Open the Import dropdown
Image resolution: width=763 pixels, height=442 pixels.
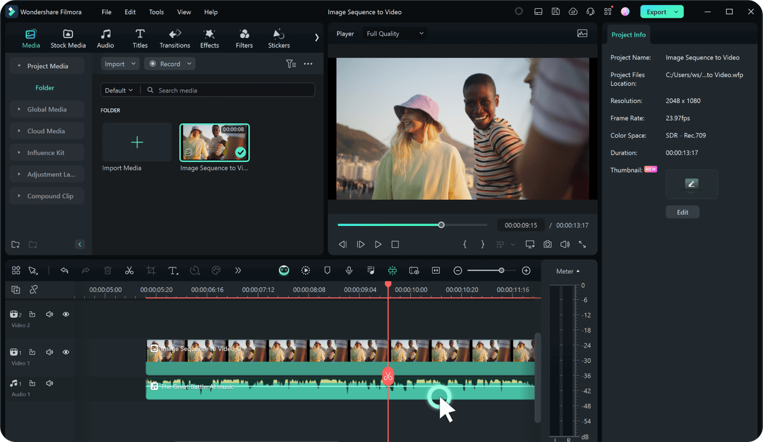(119, 64)
